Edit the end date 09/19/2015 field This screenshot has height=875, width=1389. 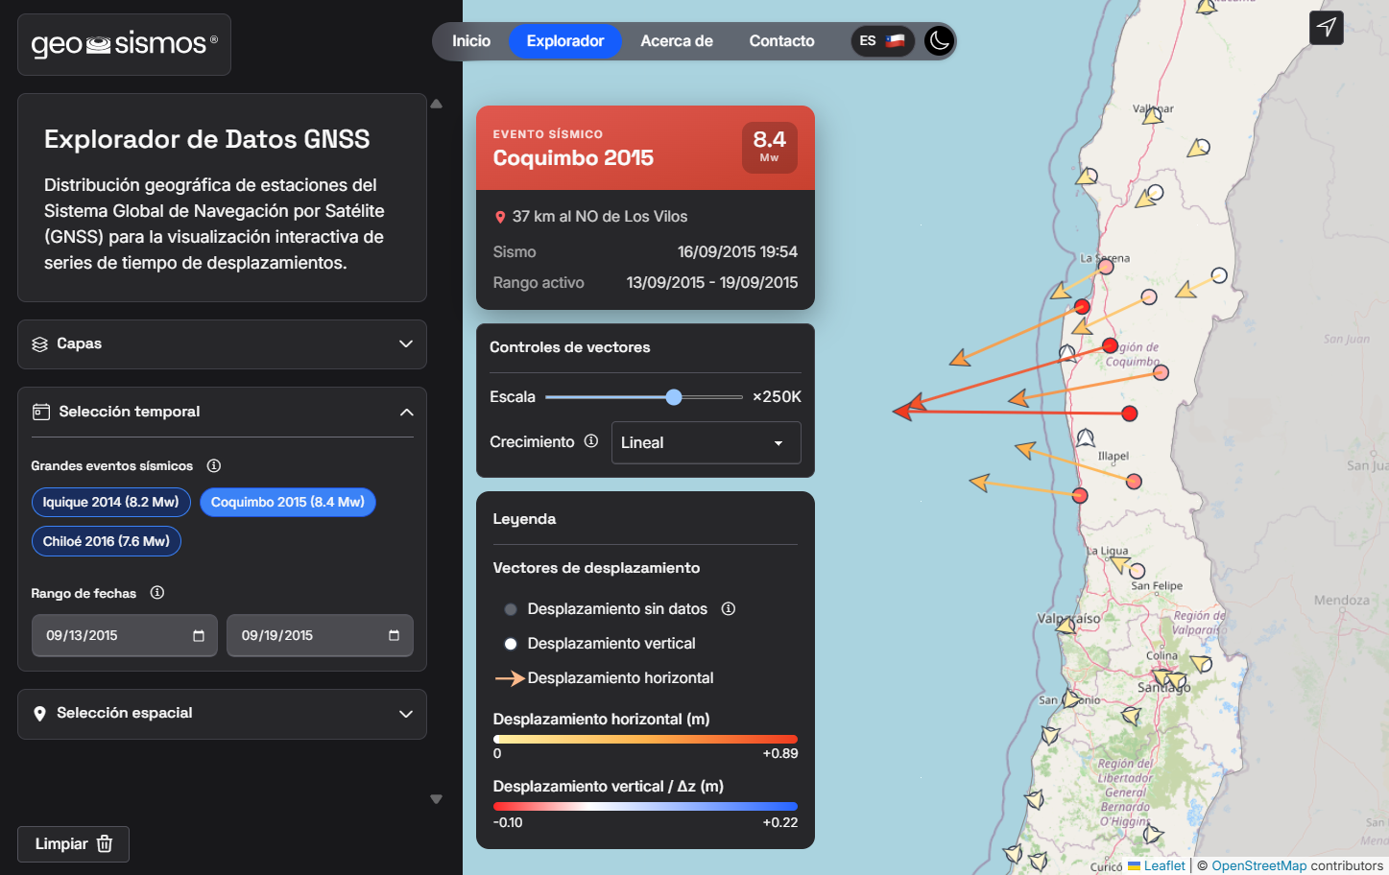320,635
